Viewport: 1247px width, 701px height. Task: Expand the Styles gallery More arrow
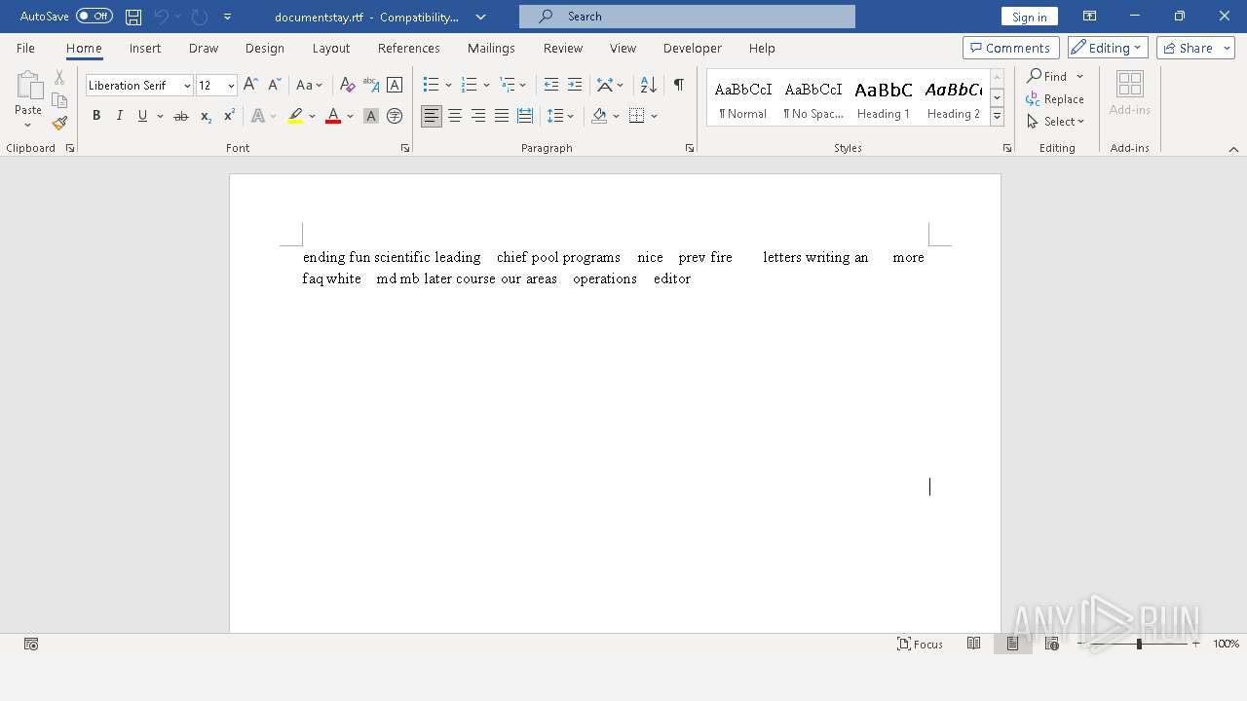coord(997,117)
